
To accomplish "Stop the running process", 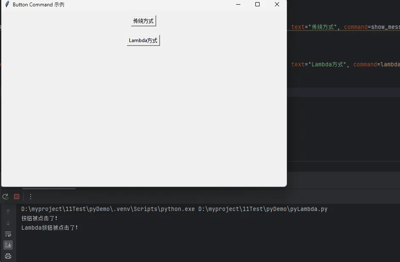I will coord(17,196).
